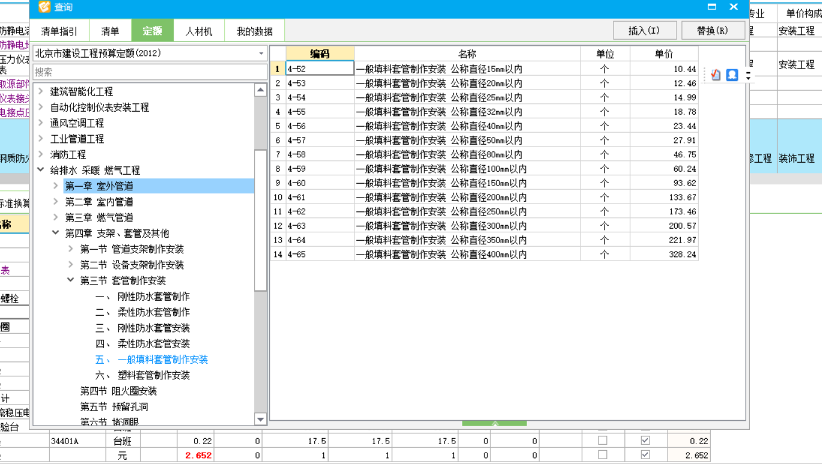The image size is (822, 464).
Task: Click the 搜索 search field
Action: pyautogui.click(x=150, y=72)
